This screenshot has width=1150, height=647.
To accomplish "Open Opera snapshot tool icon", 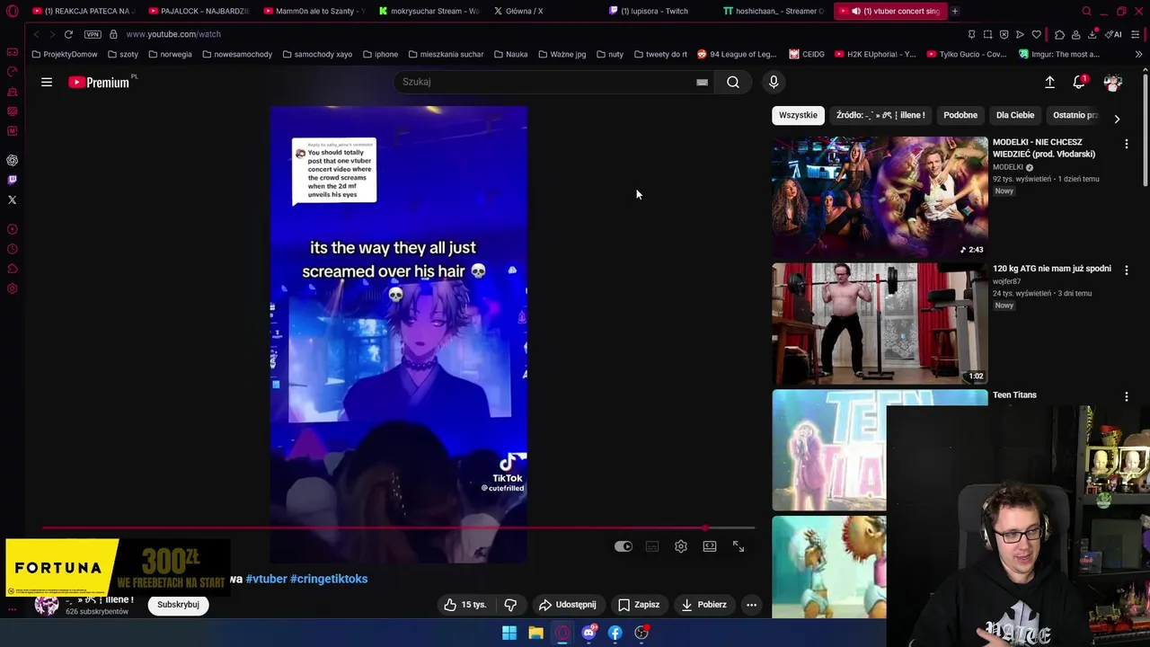I will [987, 34].
